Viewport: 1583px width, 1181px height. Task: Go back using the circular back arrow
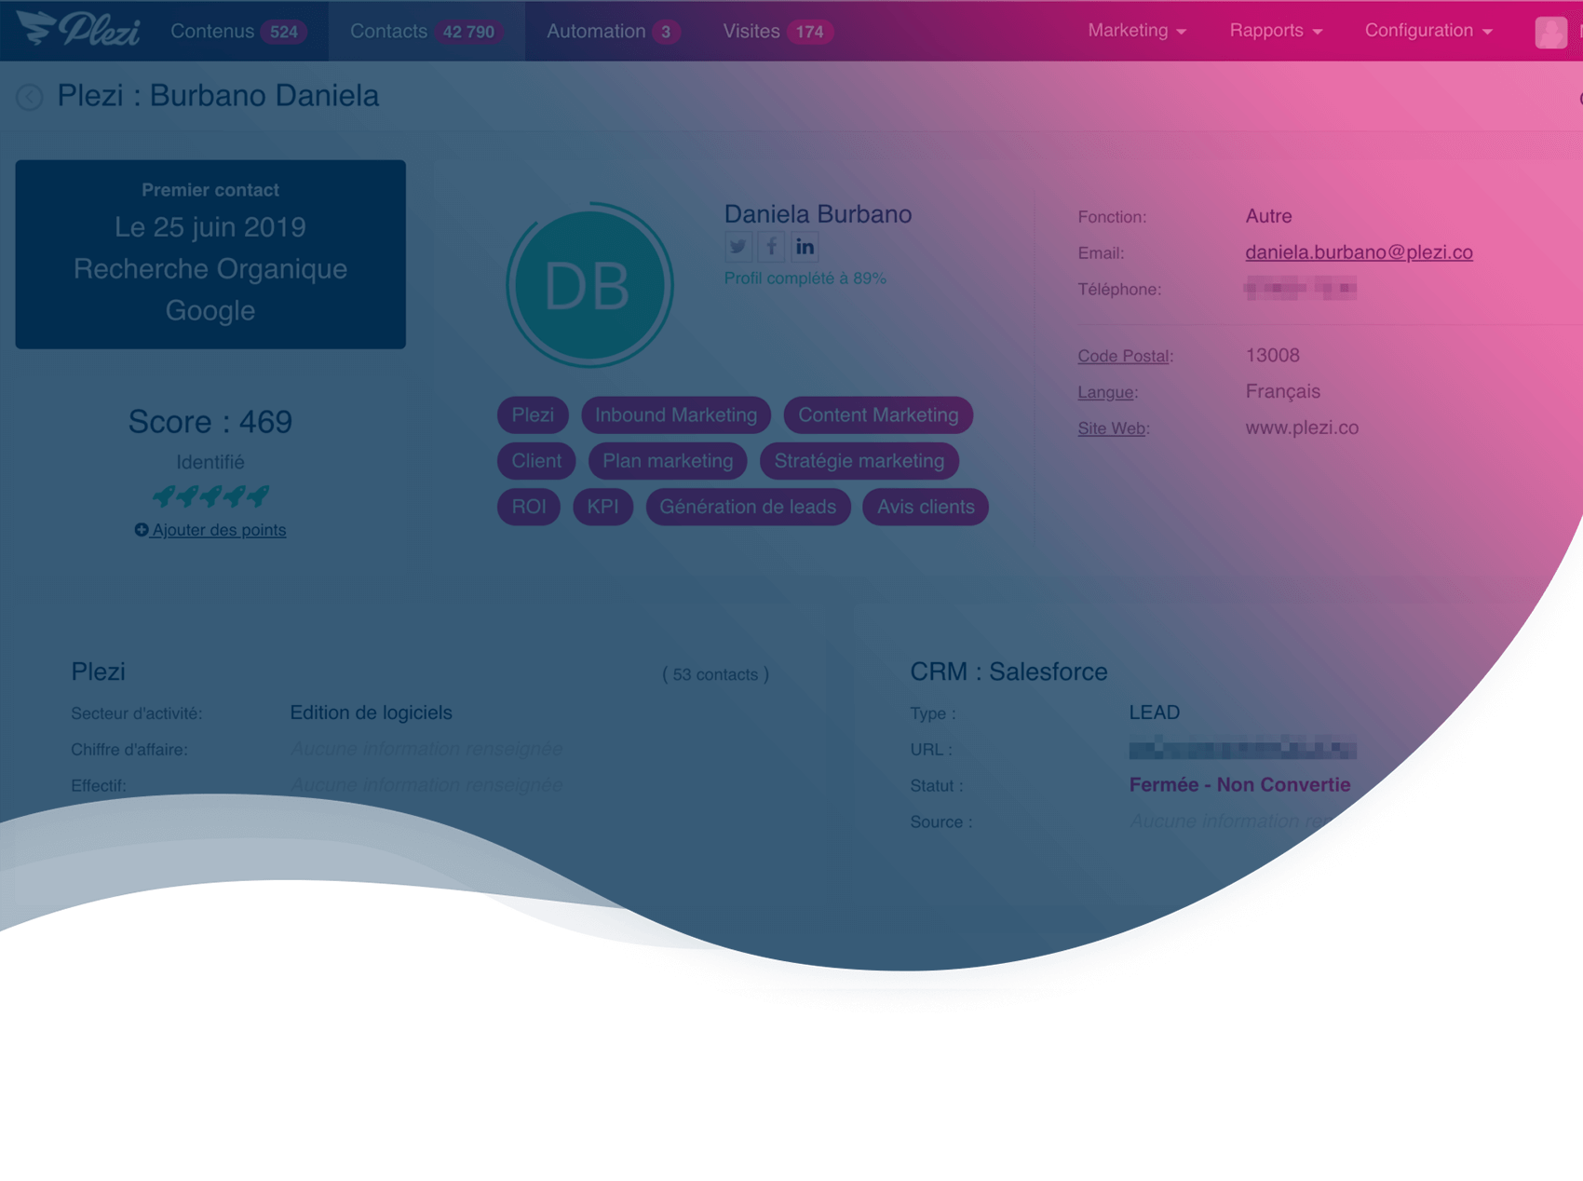[29, 97]
